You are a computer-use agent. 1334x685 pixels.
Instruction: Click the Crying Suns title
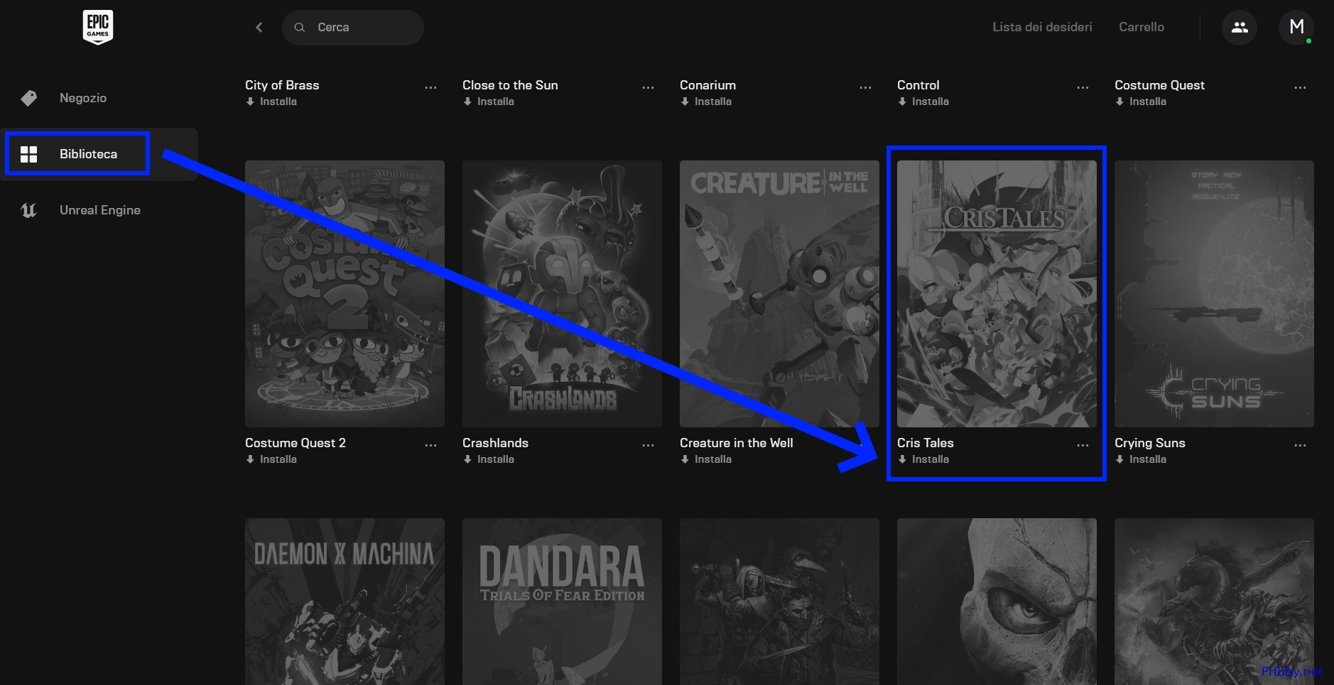click(x=1149, y=443)
